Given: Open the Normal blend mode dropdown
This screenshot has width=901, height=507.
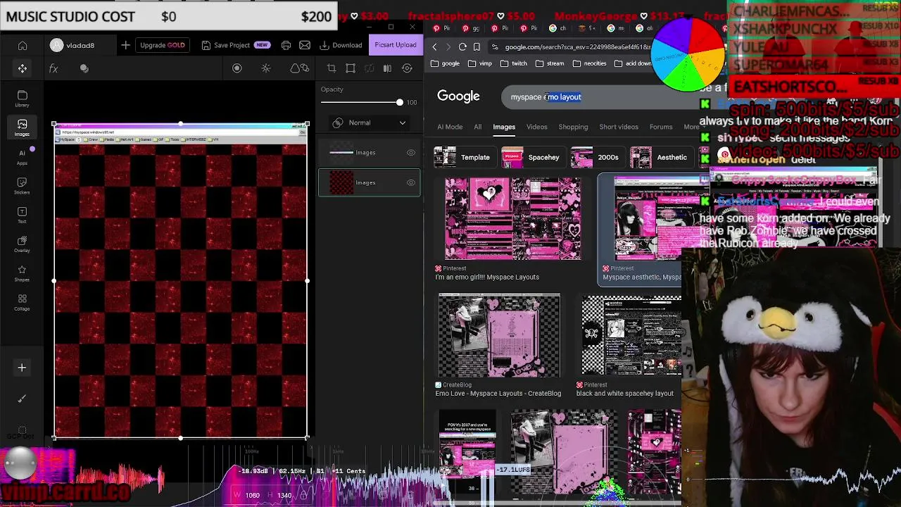Looking at the screenshot, I should (x=369, y=123).
